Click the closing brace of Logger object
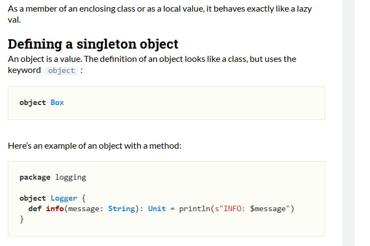 [22, 219]
